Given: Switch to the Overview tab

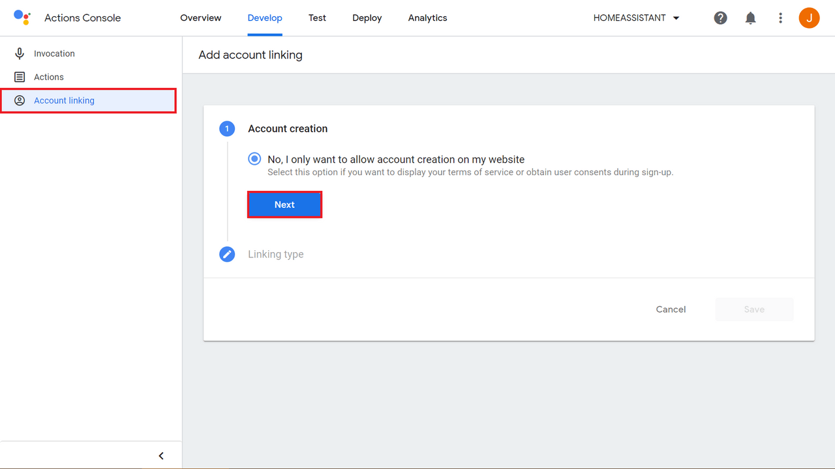Looking at the screenshot, I should [x=201, y=18].
